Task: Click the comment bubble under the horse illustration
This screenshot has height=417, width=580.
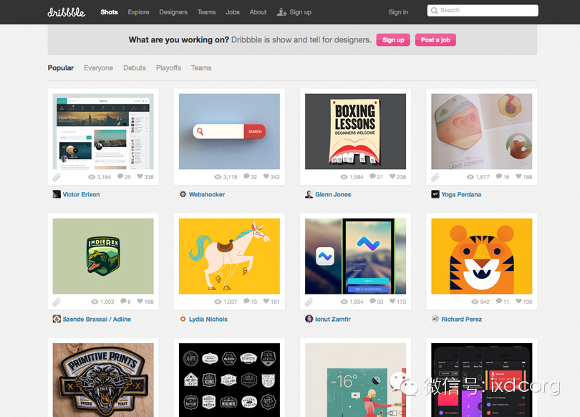Action: click(x=246, y=302)
